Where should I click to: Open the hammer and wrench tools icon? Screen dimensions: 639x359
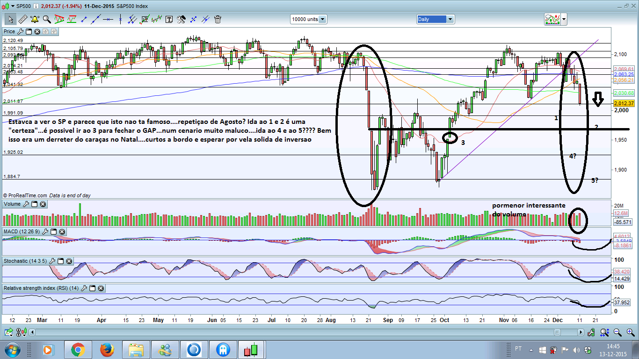pyautogui.click(x=182, y=19)
